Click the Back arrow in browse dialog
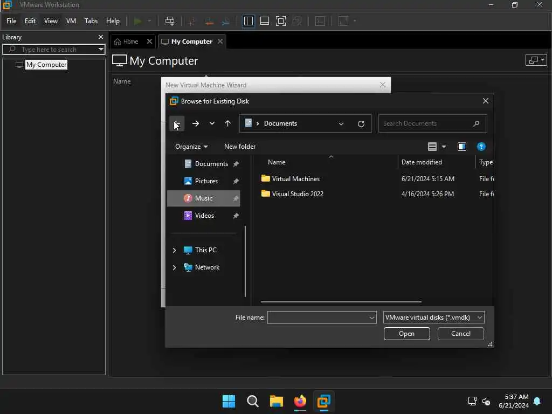Screen dimensions: 552x414 [x=177, y=123]
